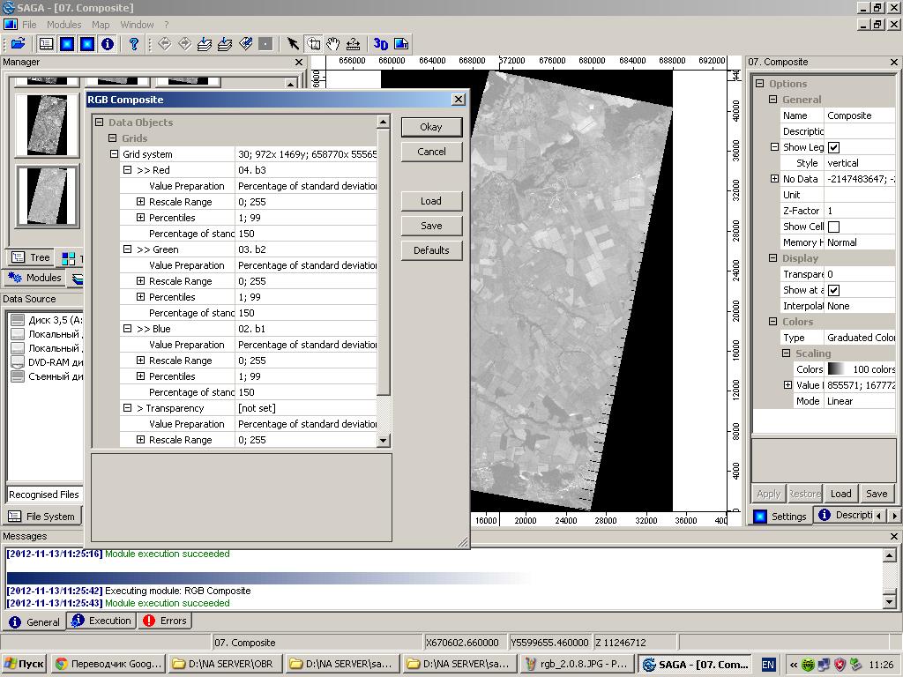The image size is (903, 677).
Task: Expand the Blue Rescale Range entry
Action: [x=140, y=361]
